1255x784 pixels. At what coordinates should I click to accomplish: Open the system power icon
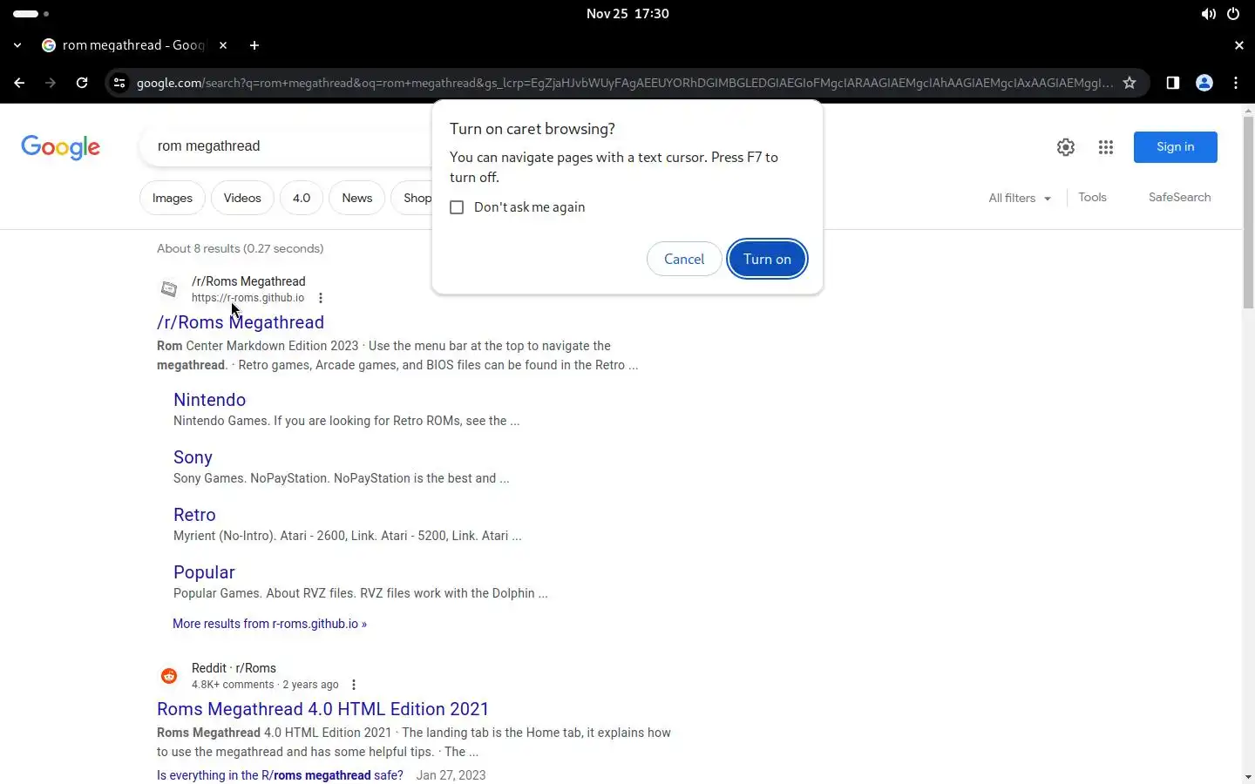1233,14
